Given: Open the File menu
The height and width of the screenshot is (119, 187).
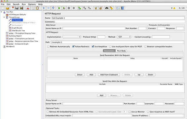Looking at the screenshot, I should (x=2, y=4).
